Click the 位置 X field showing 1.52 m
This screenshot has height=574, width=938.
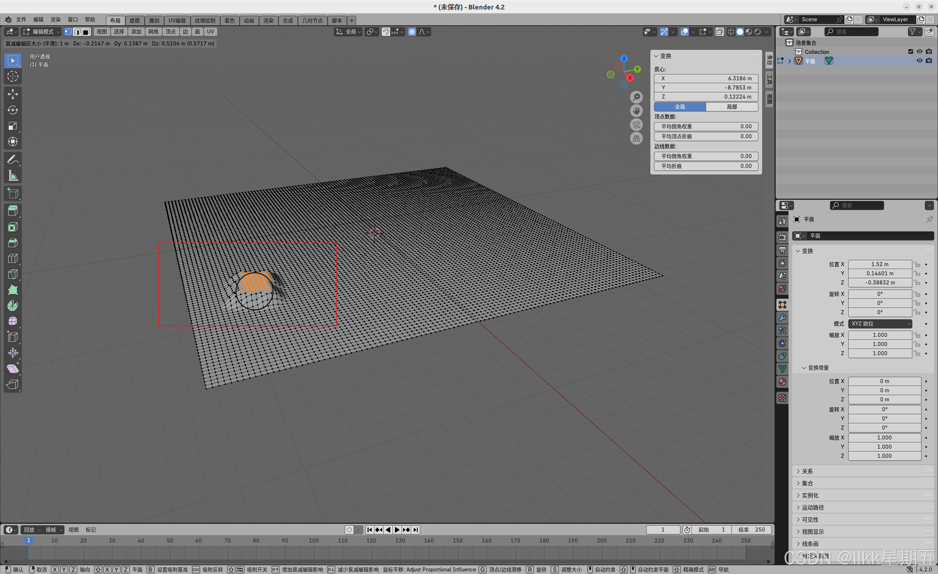coord(879,264)
